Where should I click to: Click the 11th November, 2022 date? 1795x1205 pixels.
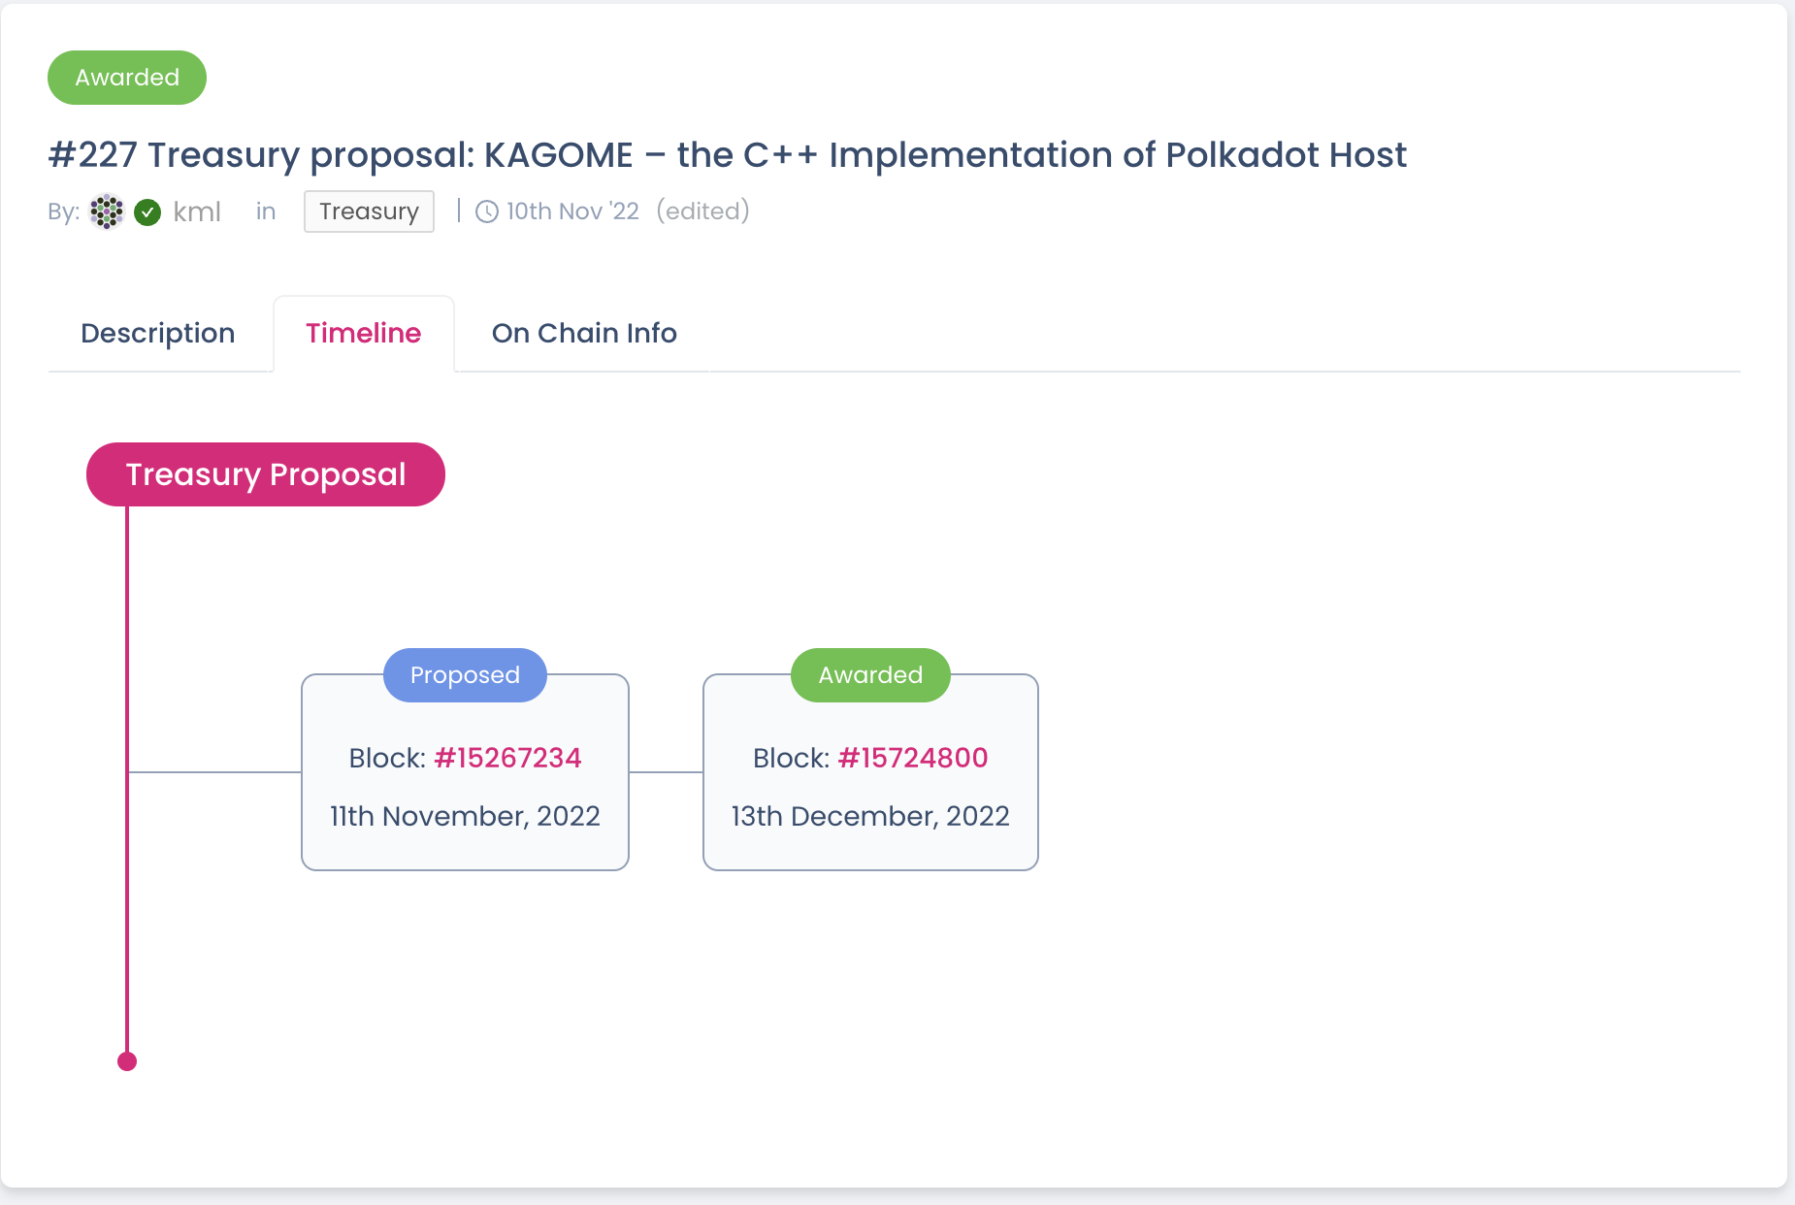(465, 816)
